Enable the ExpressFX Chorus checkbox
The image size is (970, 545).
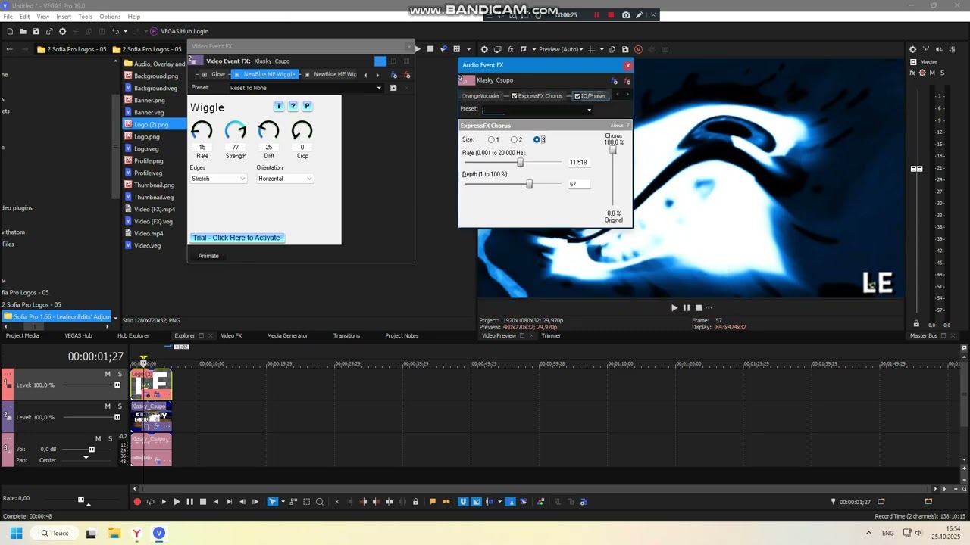(515, 96)
